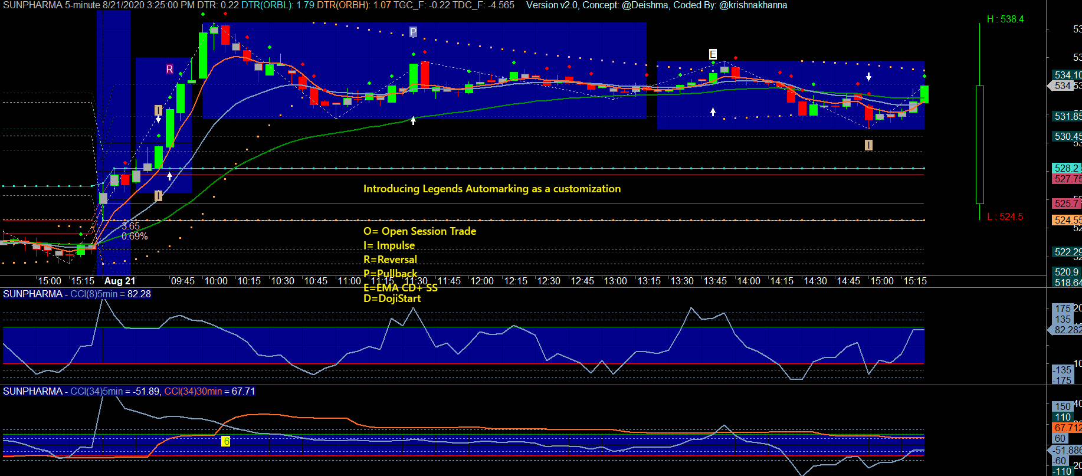
Task: Click the purple R reversal marker
Action: coord(169,69)
